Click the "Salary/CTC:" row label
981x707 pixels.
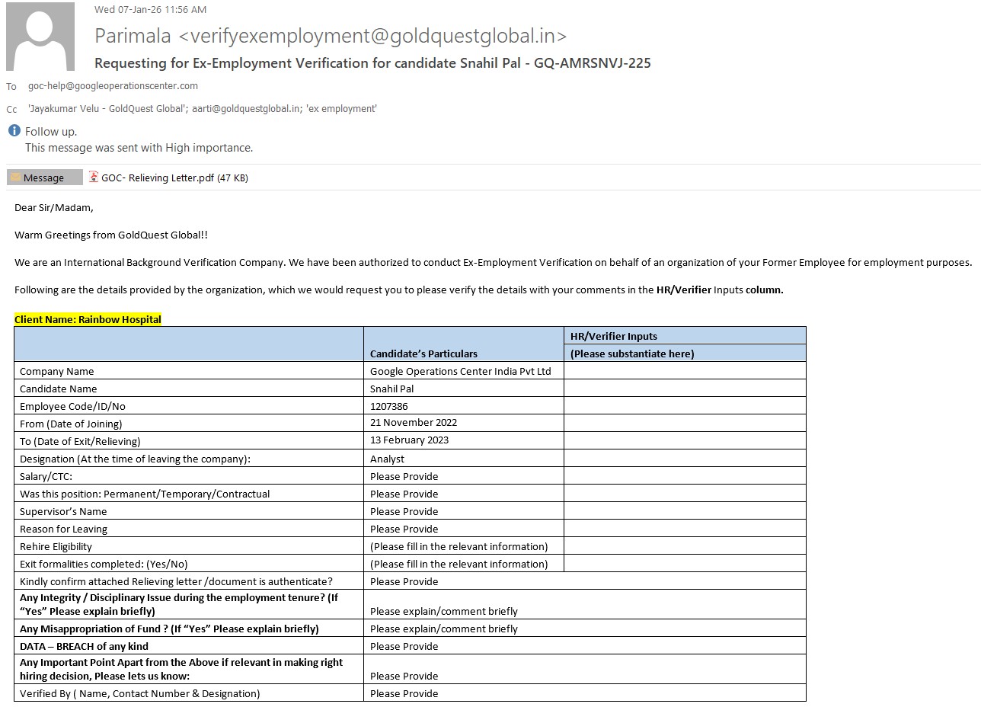click(x=46, y=477)
